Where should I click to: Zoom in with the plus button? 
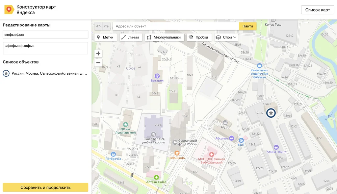pyautogui.click(x=98, y=54)
